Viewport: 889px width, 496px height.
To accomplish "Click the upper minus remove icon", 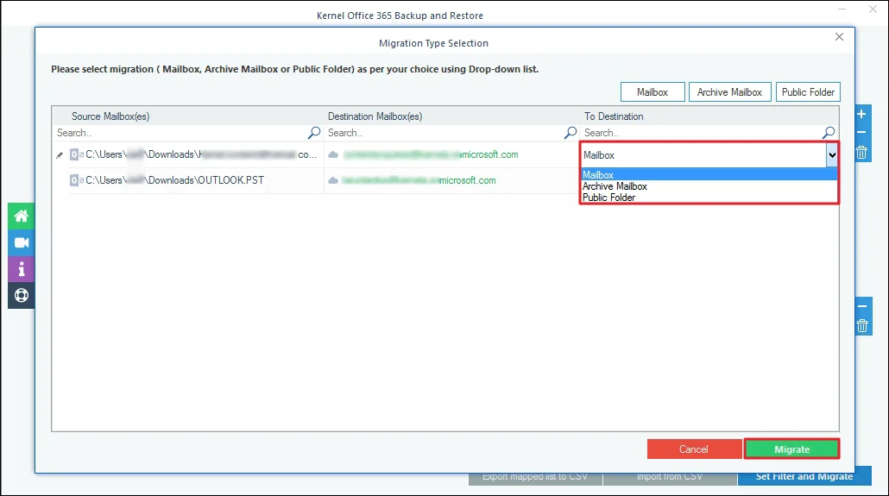I will (x=861, y=132).
